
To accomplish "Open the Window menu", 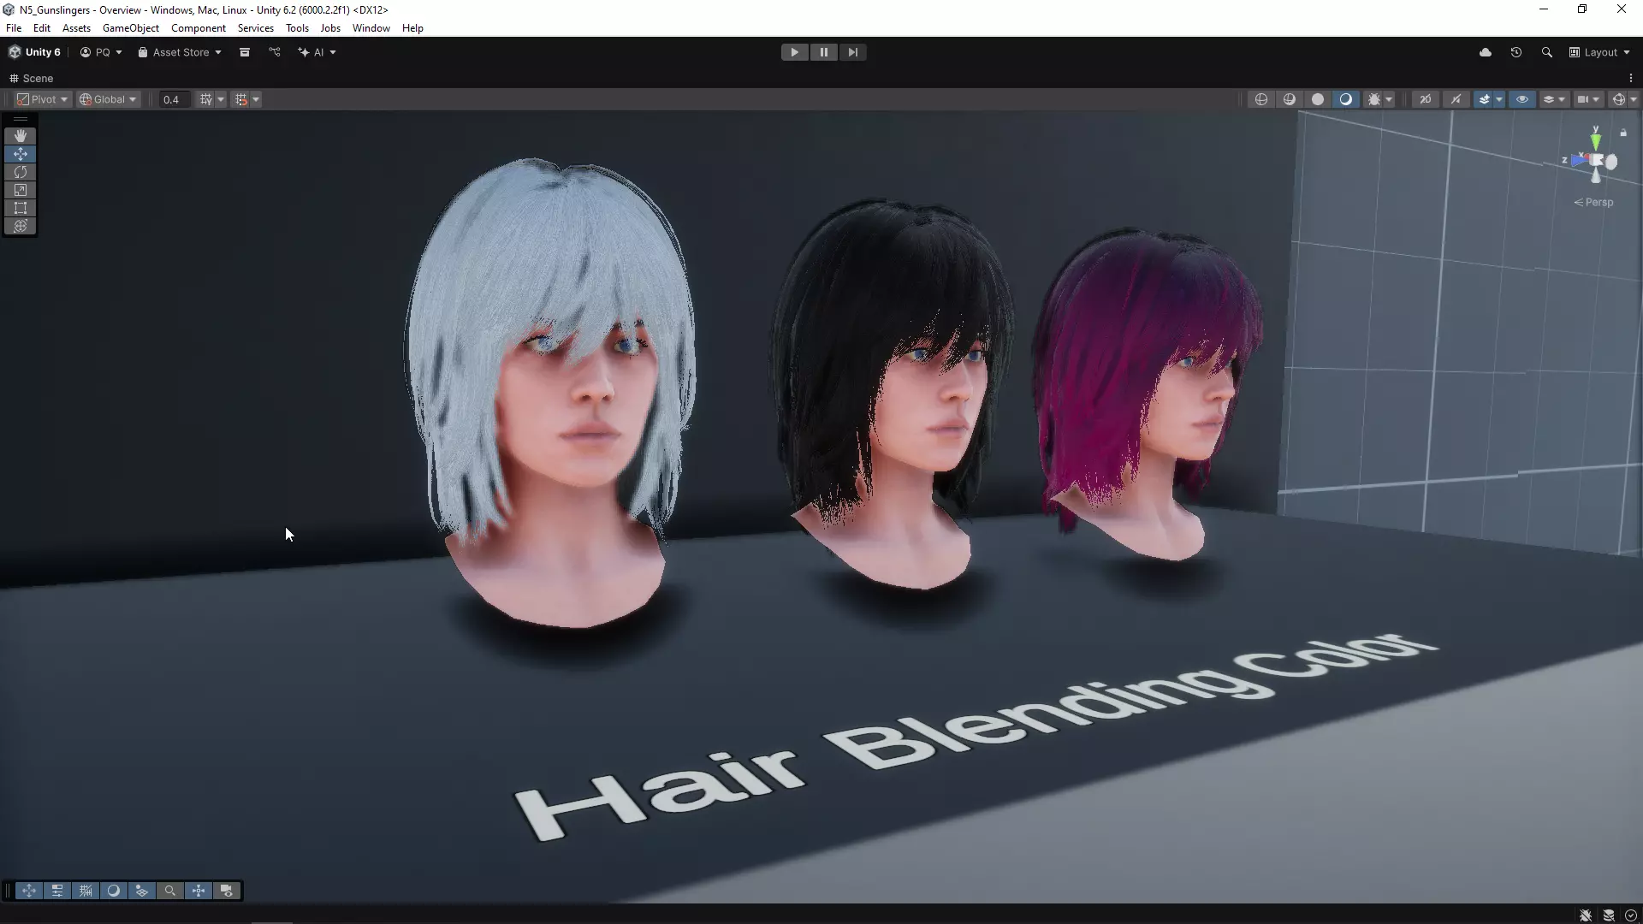I will point(371,28).
